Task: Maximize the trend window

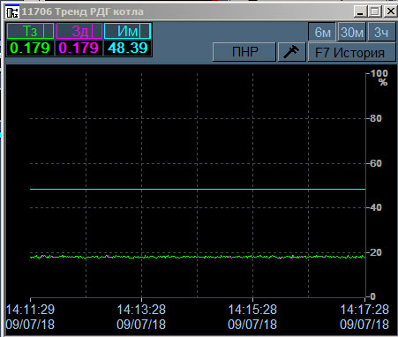Action: (x=374, y=12)
